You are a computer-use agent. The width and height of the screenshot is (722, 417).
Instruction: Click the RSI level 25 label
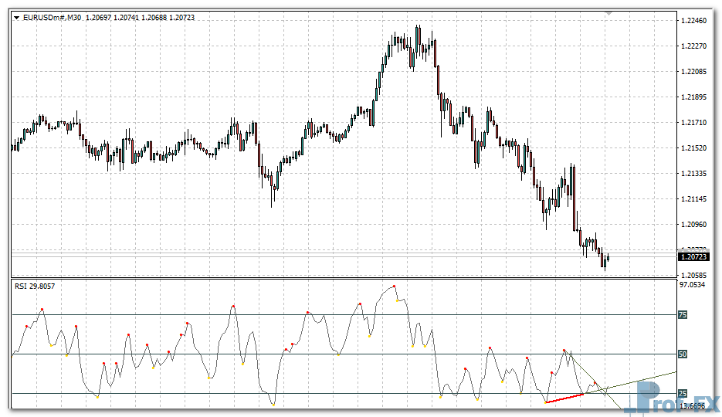pos(682,394)
